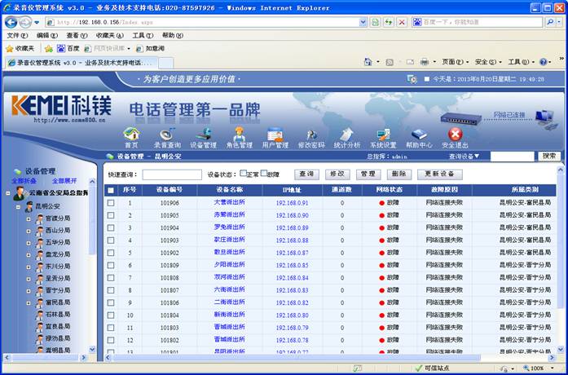Viewport: 568px width, 375px height.
Task: Click the 全部展开 expand-all link
Action: (64, 181)
